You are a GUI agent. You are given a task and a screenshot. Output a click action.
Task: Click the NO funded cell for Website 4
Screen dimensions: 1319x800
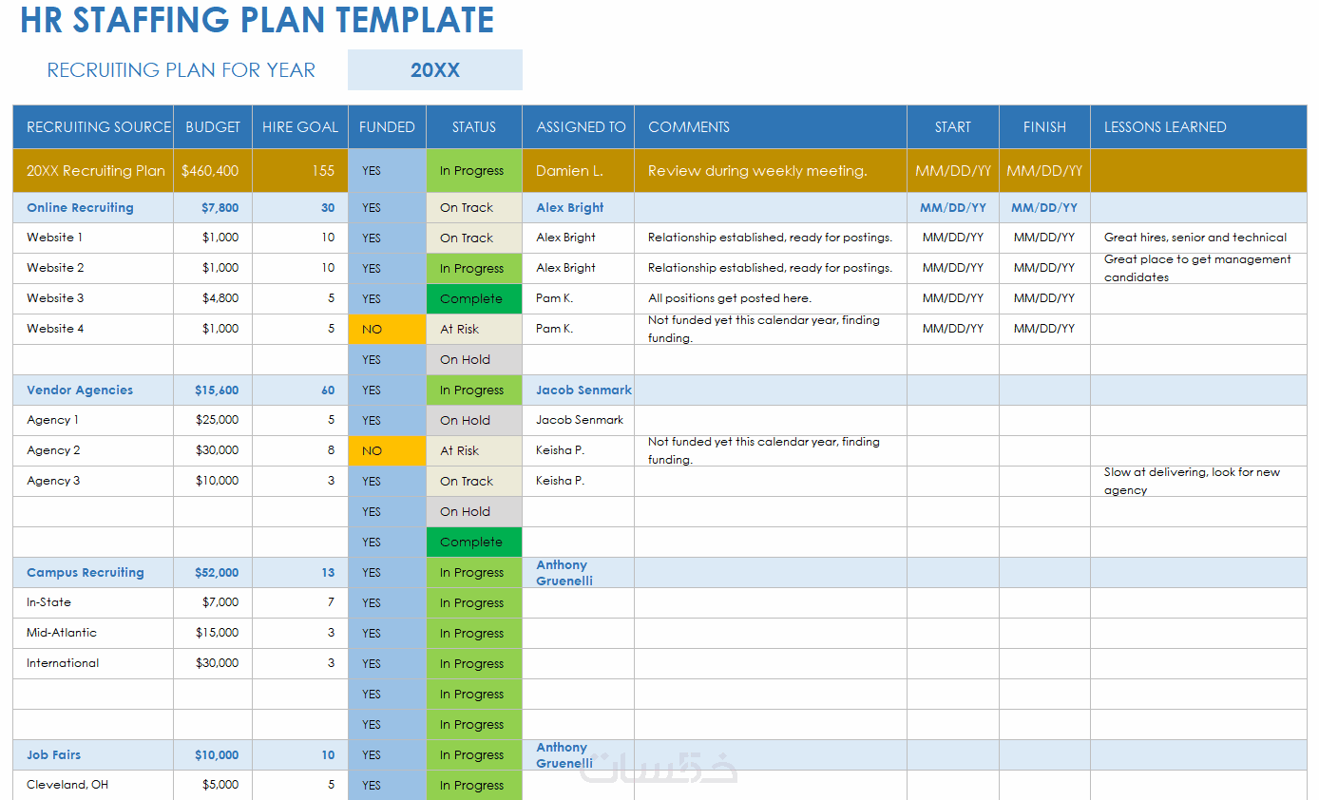click(387, 329)
